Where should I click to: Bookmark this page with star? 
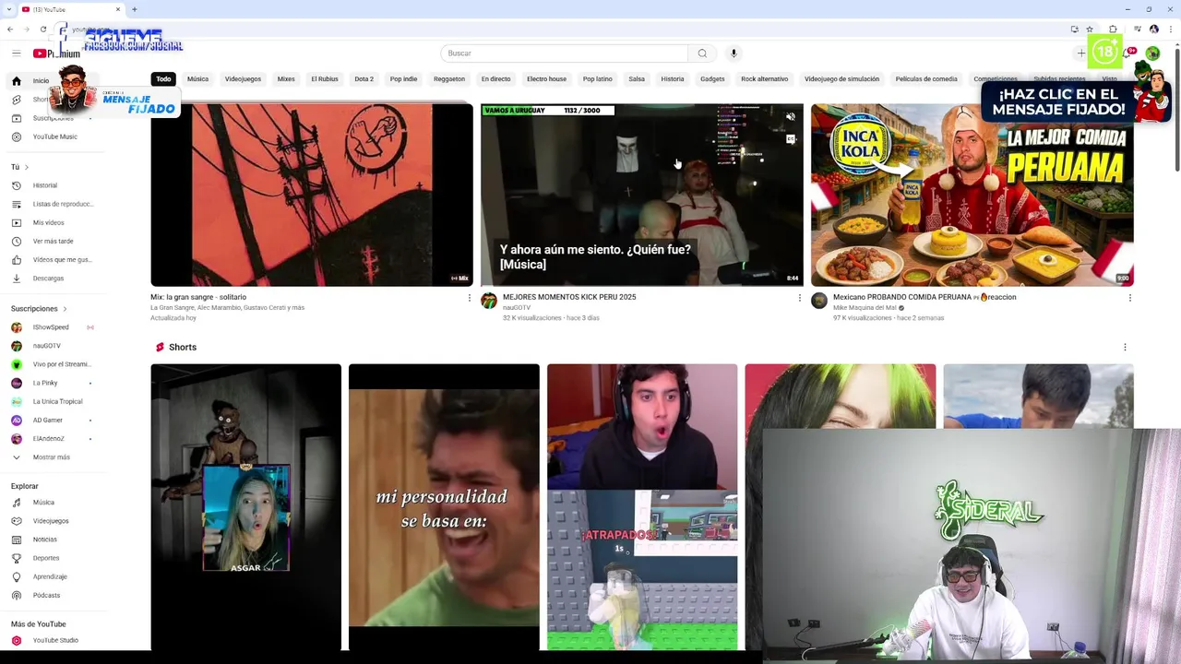[x=1090, y=29]
